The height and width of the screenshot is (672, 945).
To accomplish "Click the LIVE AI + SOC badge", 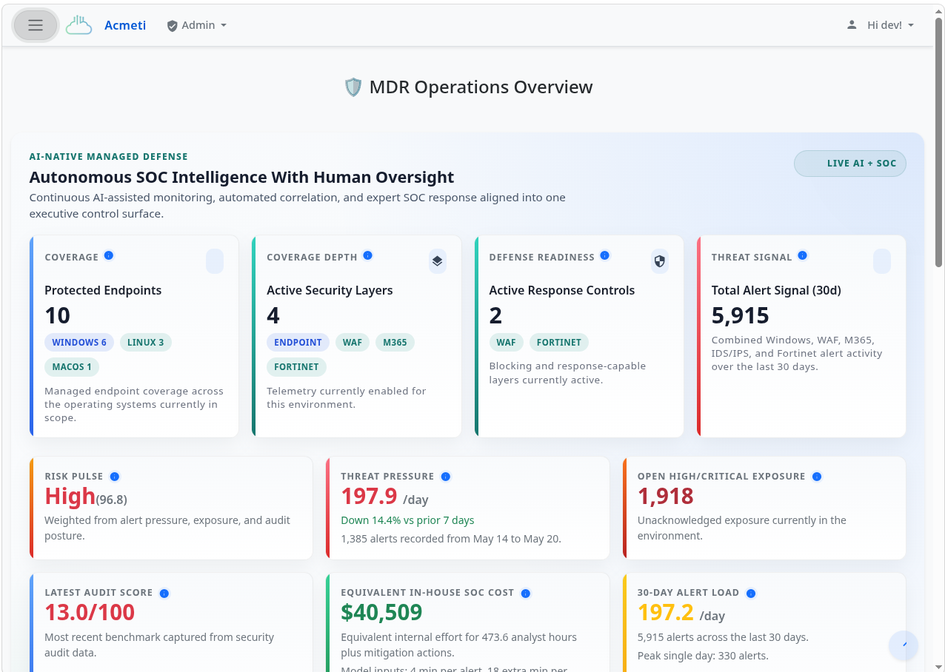I will pos(850,164).
